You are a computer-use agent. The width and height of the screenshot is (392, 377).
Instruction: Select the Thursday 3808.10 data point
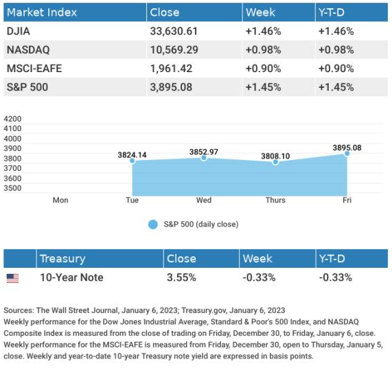(x=275, y=162)
